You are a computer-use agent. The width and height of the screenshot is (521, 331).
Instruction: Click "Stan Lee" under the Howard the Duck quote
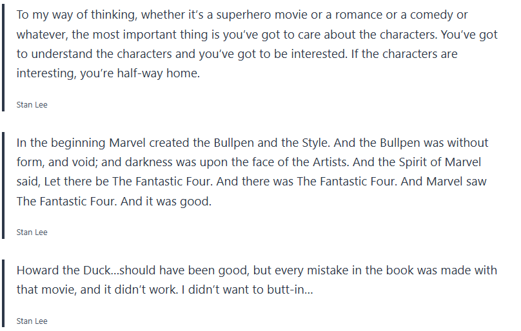pos(32,321)
